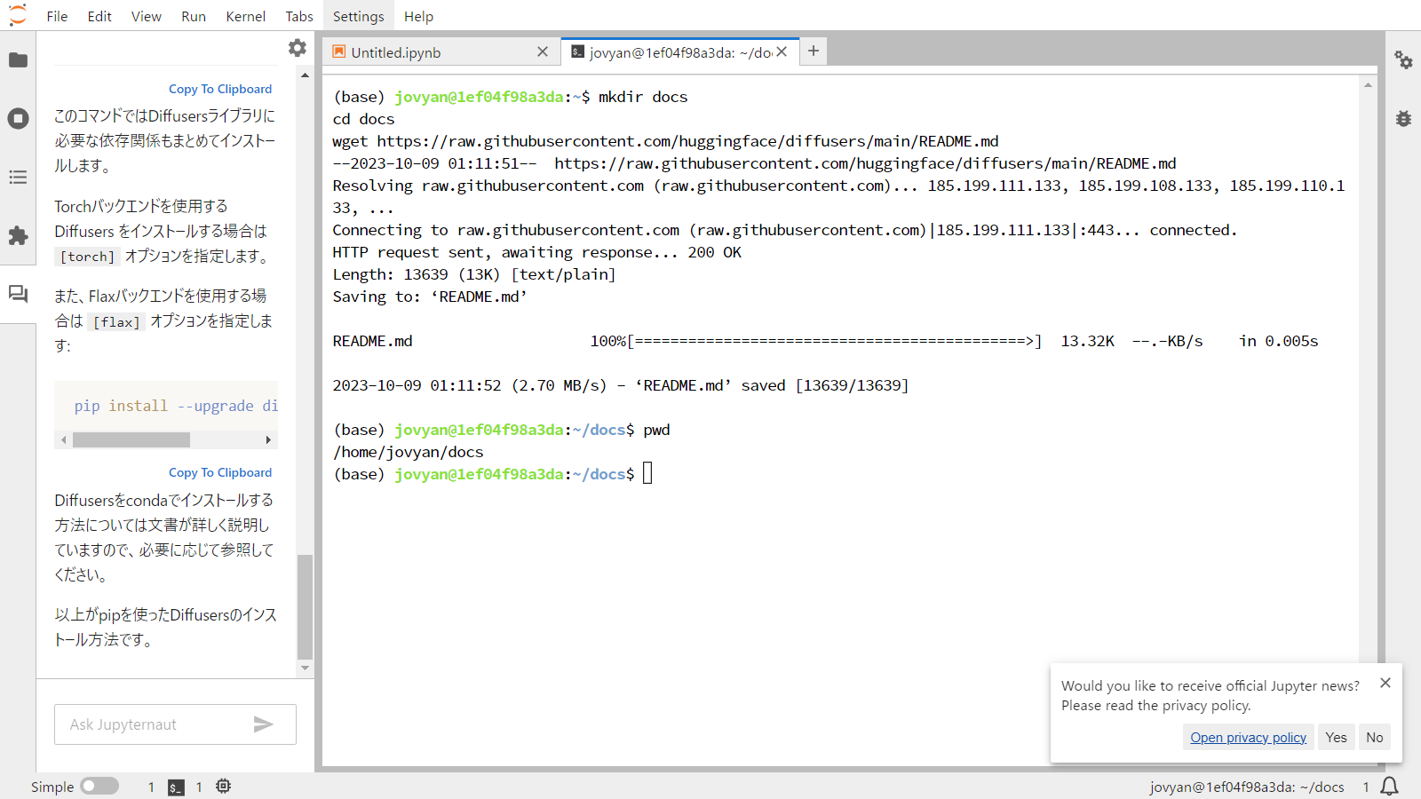The height and width of the screenshot is (799, 1421).
Task: Open the Property Inspector gears icon
Action: (1403, 60)
